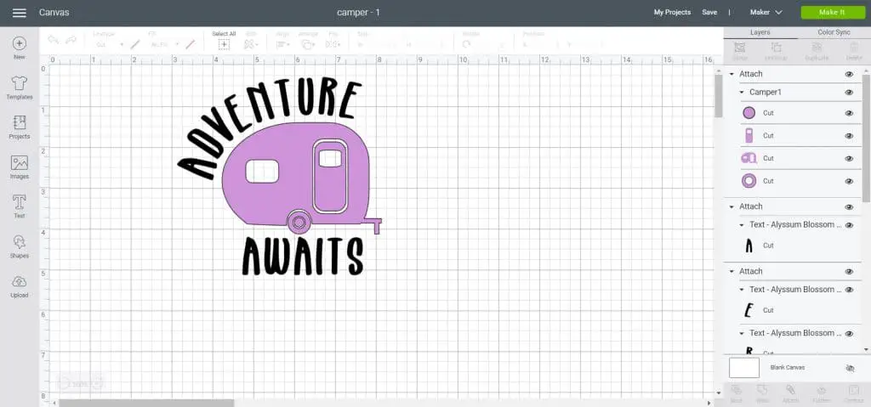Click the Flatten tool icon
871x407 pixels.
tap(823, 390)
